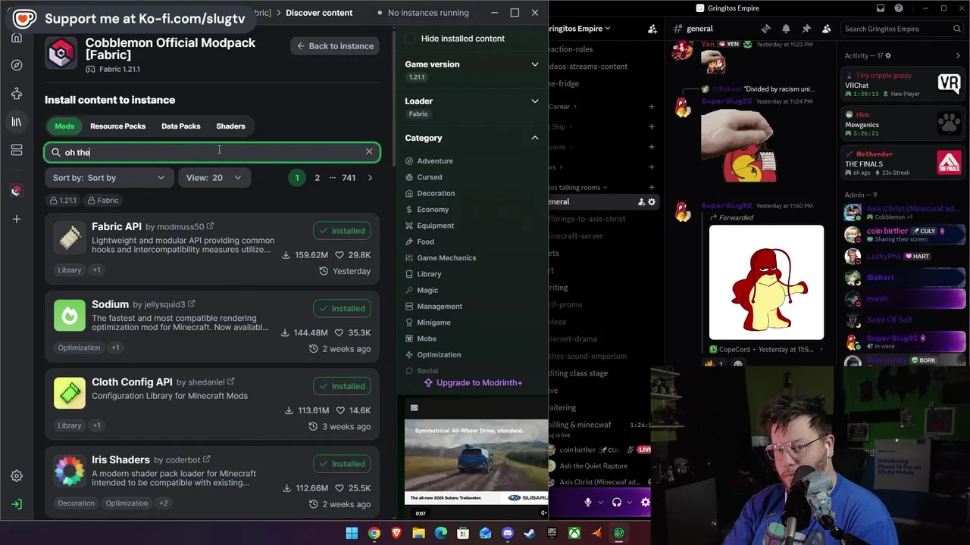Image resolution: width=970 pixels, height=545 pixels.
Task: Open modmuss50 author link
Action: (180, 227)
